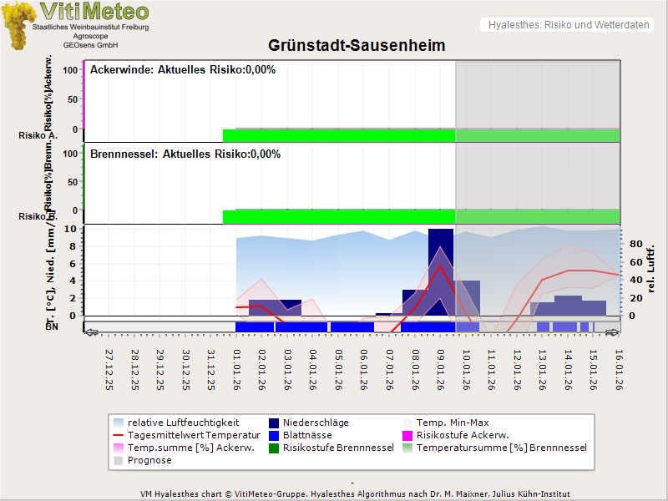
Task: Click the Niederschläge legend swatch
Action: [x=274, y=423]
